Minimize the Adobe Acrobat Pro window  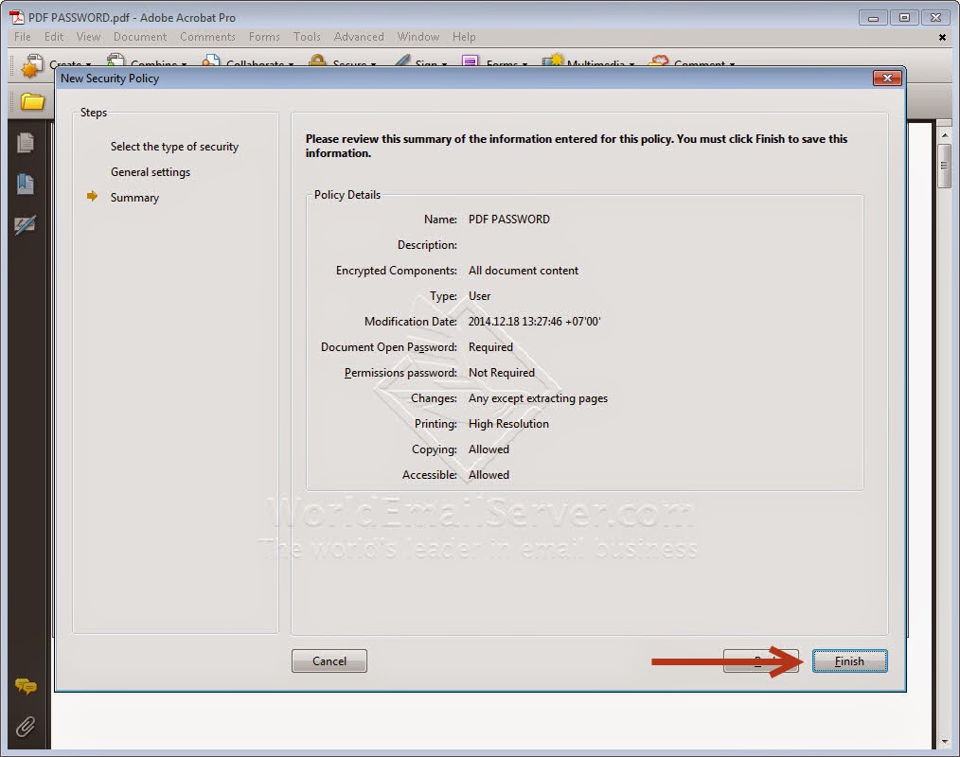(x=873, y=18)
